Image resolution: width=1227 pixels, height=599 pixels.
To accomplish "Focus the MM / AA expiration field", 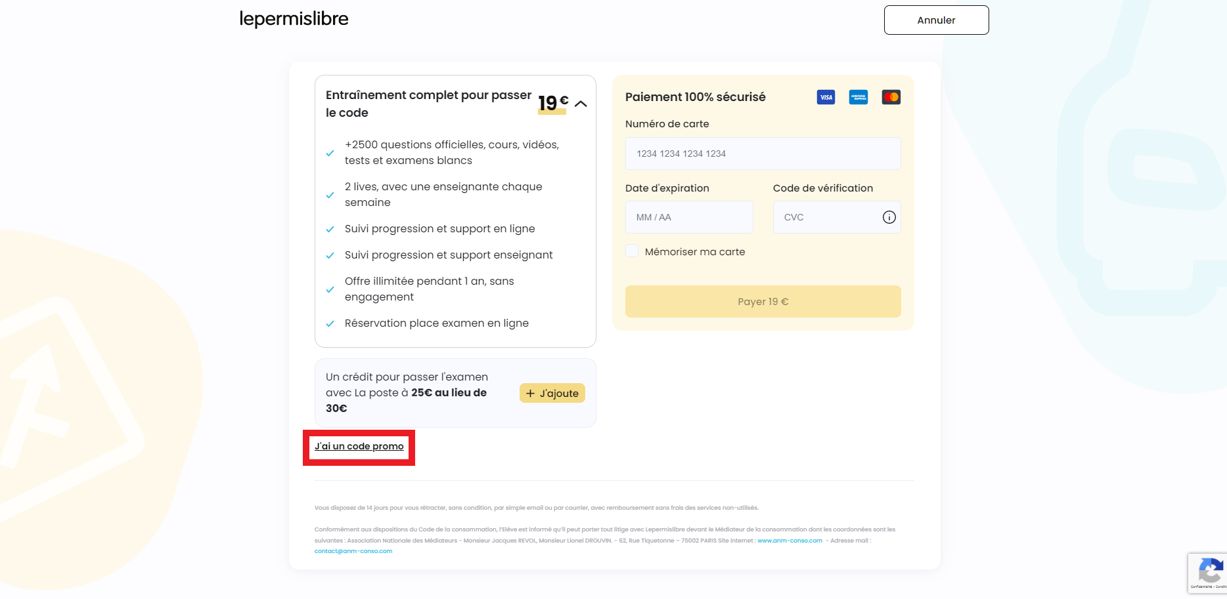I will pos(689,217).
